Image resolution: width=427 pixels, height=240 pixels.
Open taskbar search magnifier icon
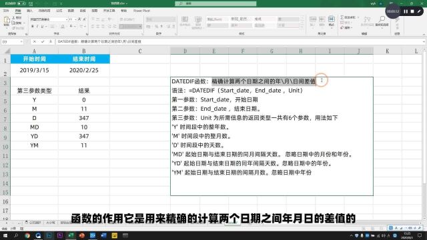click(x=16, y=235)
